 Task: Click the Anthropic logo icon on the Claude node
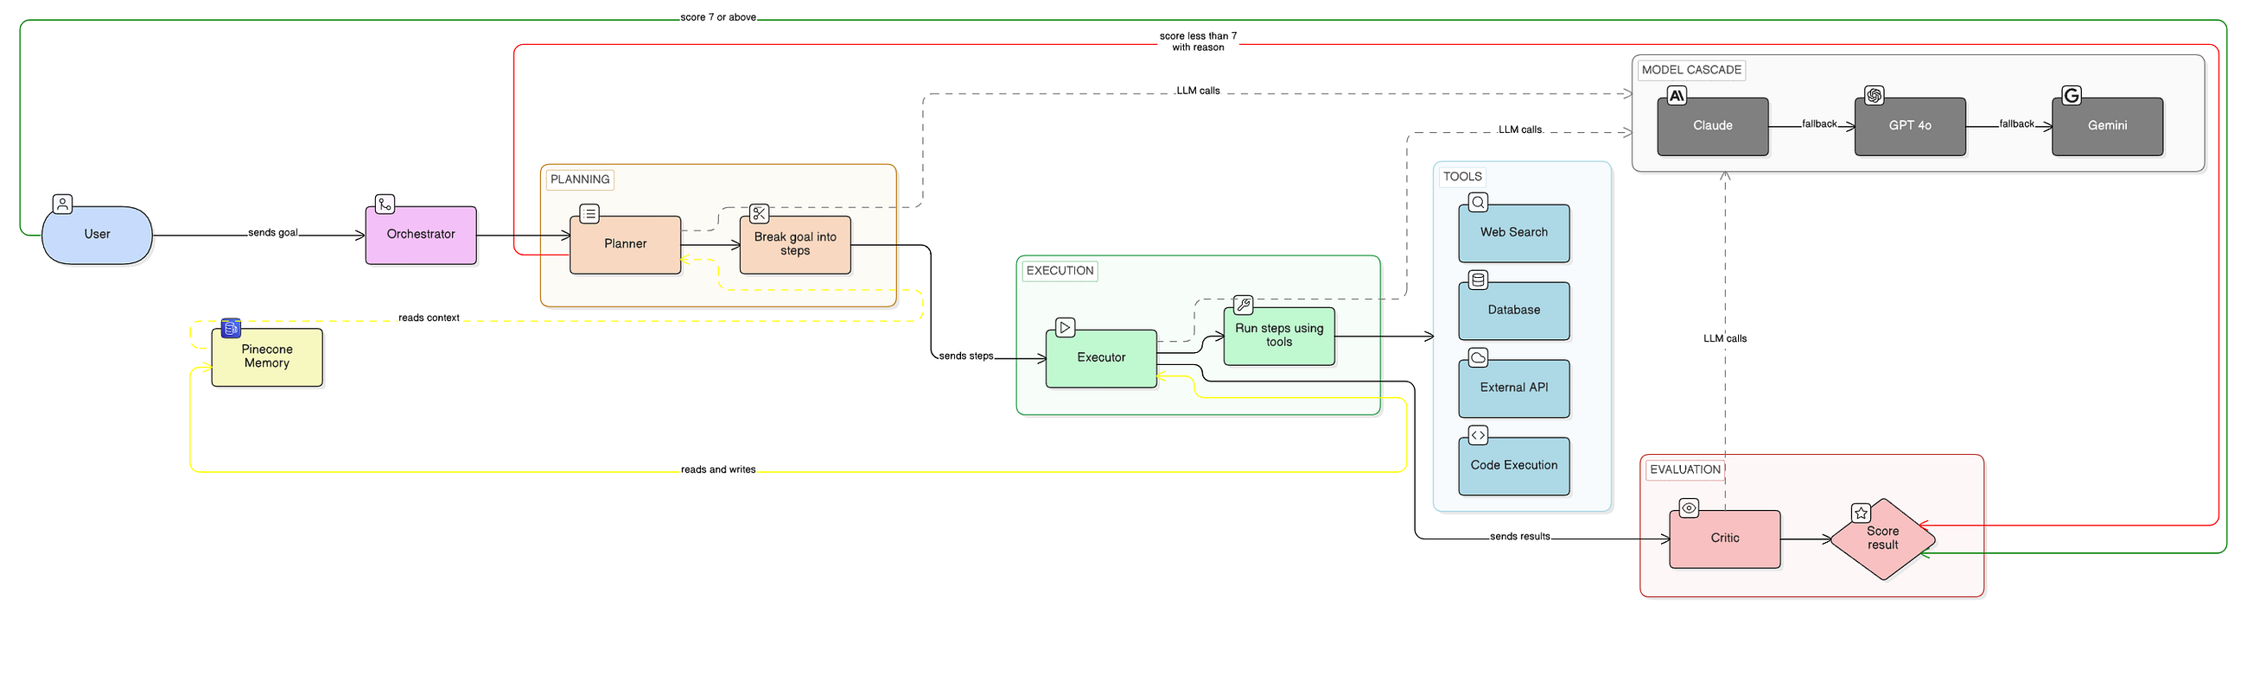coord(1677,96)
